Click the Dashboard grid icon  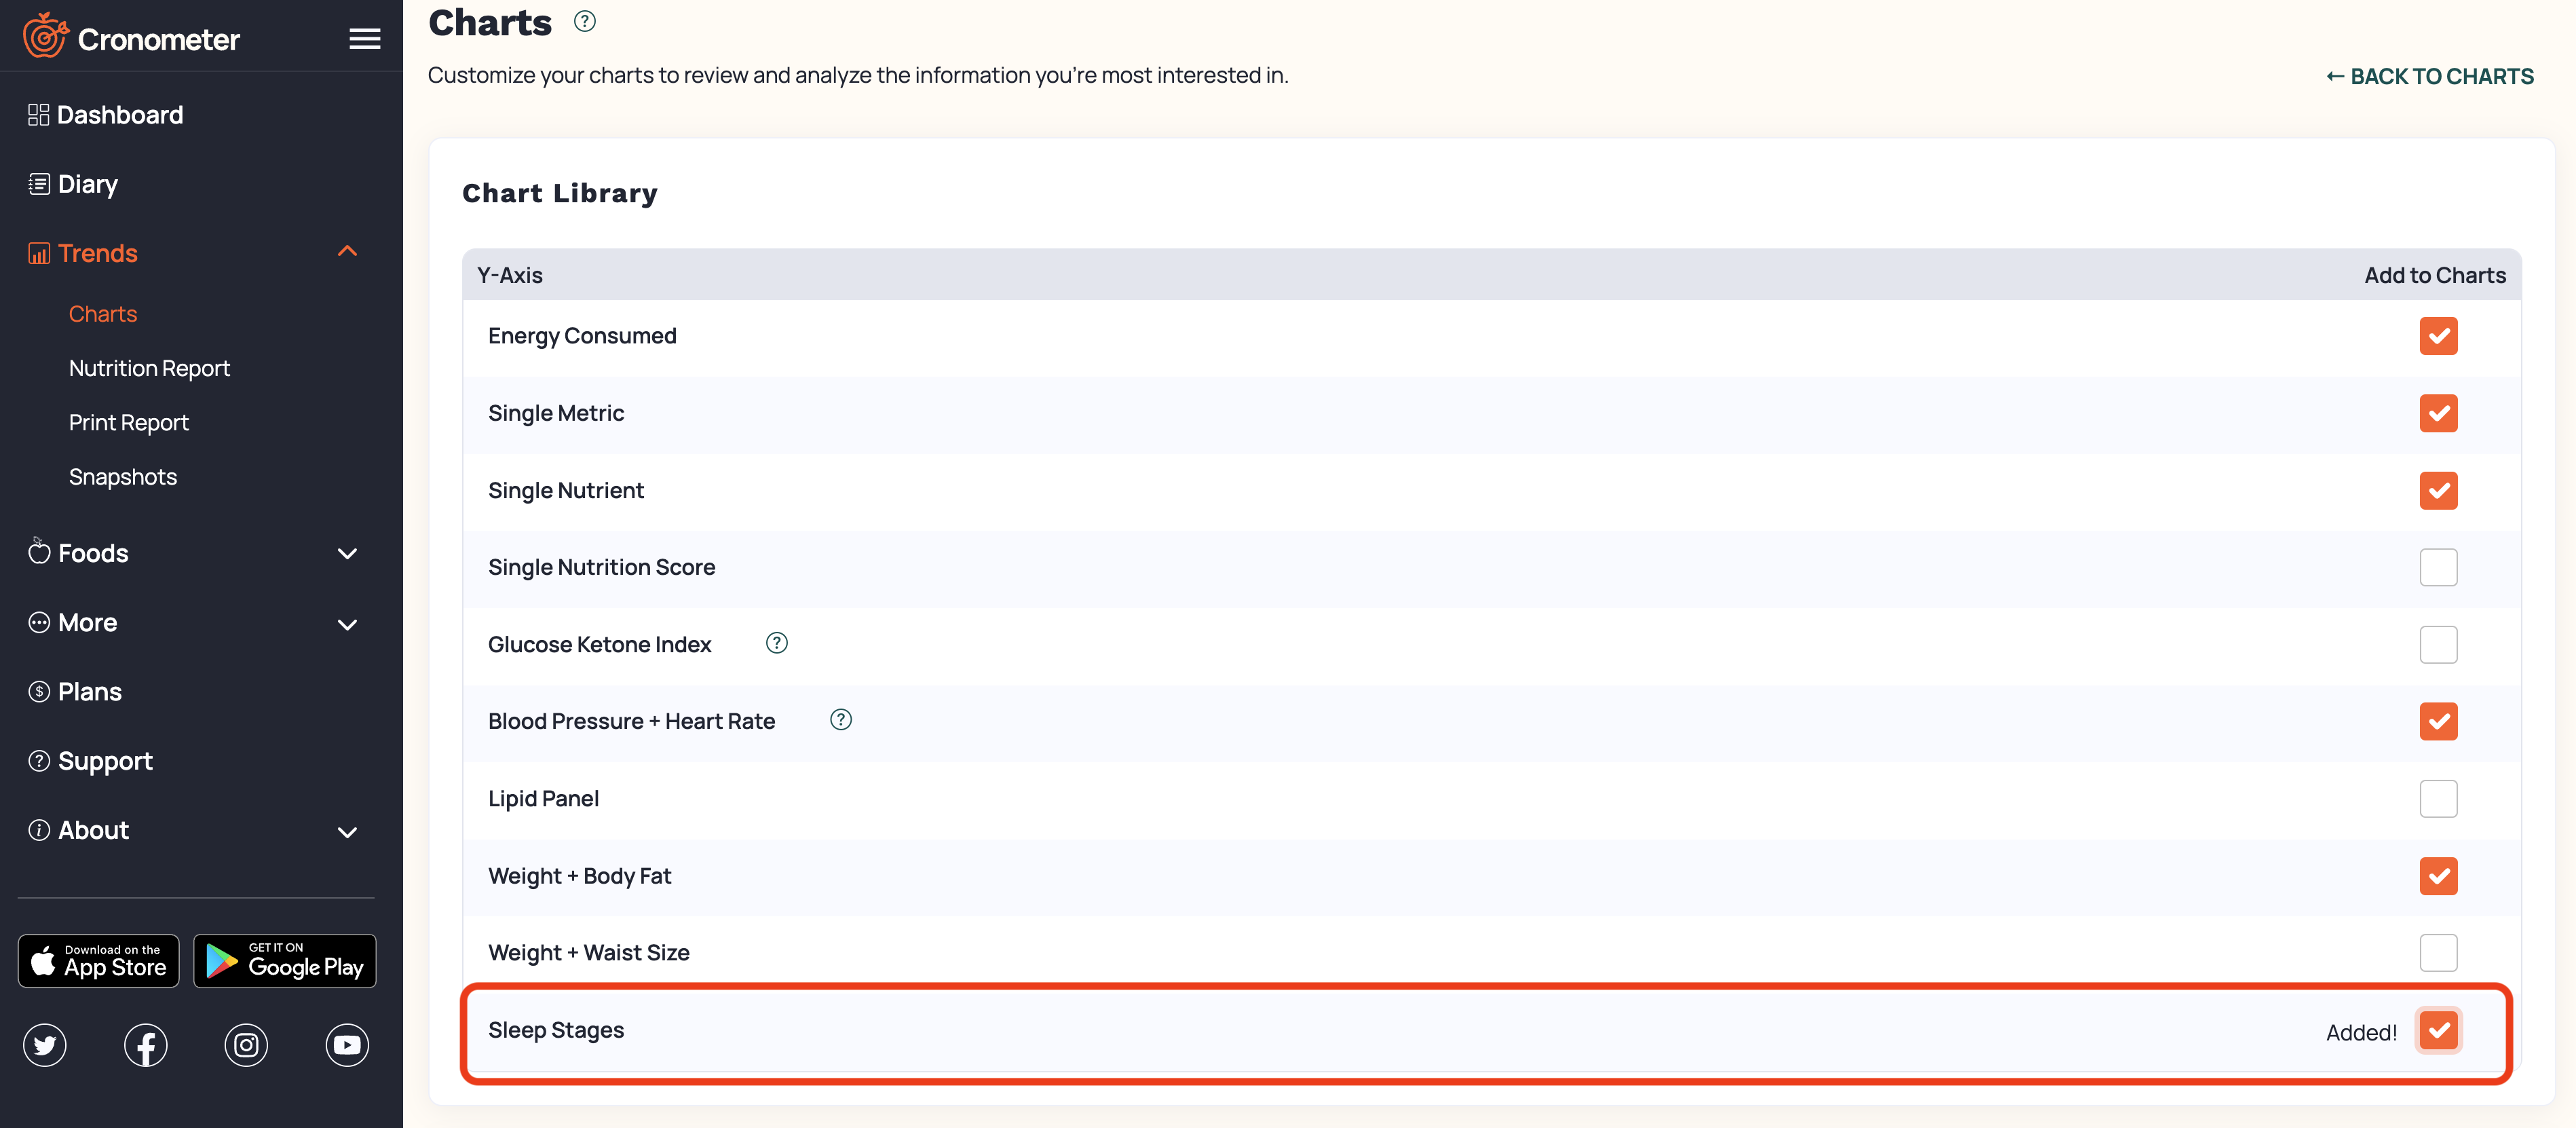[x=38, y=115]
